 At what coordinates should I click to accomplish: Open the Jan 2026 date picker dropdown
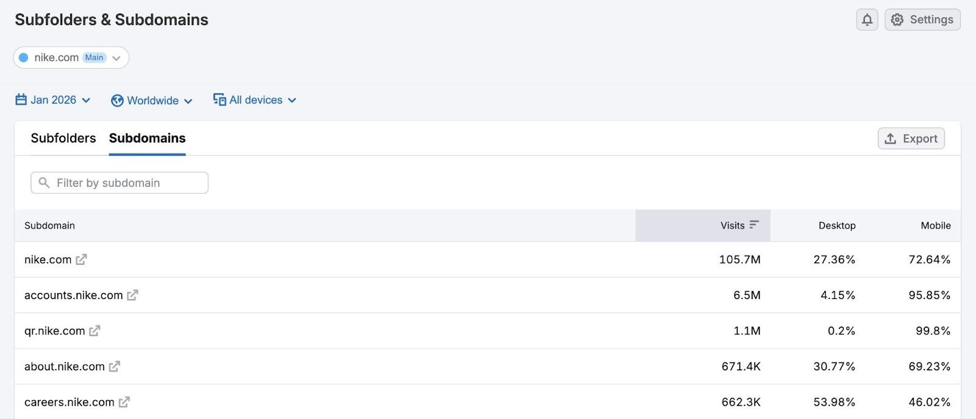point(60,99)
